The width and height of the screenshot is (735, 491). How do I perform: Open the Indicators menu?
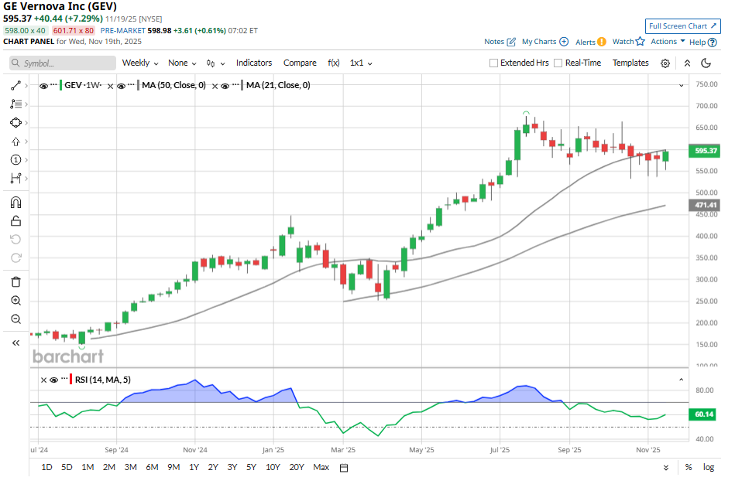pos(253,63)
